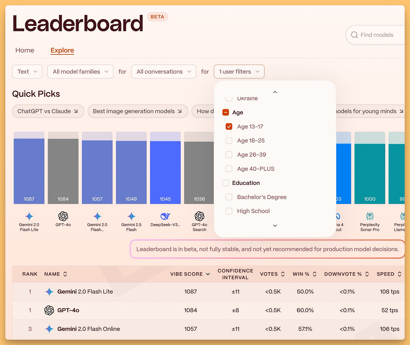410x345 pixels.
Task: Click the arrow icon on models for young minds
Action: (x=401, y=111)
